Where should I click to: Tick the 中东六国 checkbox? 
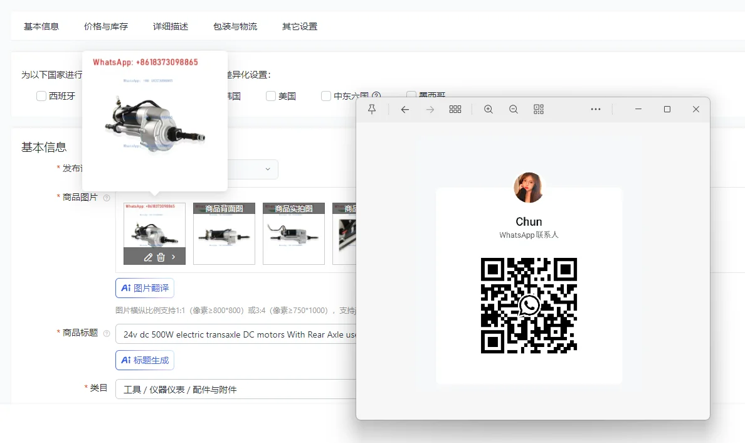326,96
